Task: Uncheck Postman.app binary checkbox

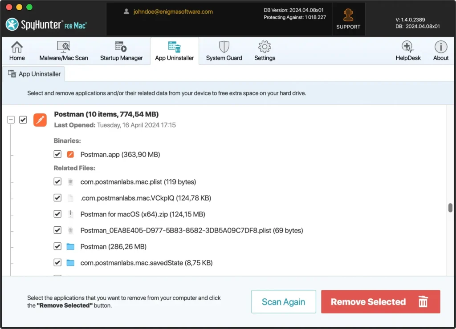Action: [57, 154]
